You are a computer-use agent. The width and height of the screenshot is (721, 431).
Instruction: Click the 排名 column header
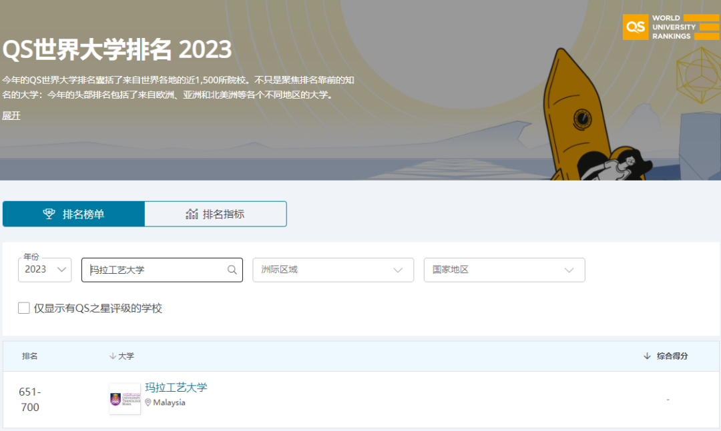(30, 356)
